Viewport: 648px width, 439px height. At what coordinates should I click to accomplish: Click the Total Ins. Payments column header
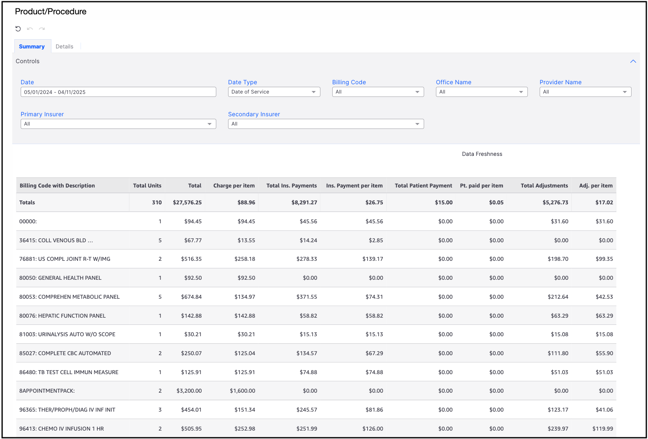[x=291, y=186]
